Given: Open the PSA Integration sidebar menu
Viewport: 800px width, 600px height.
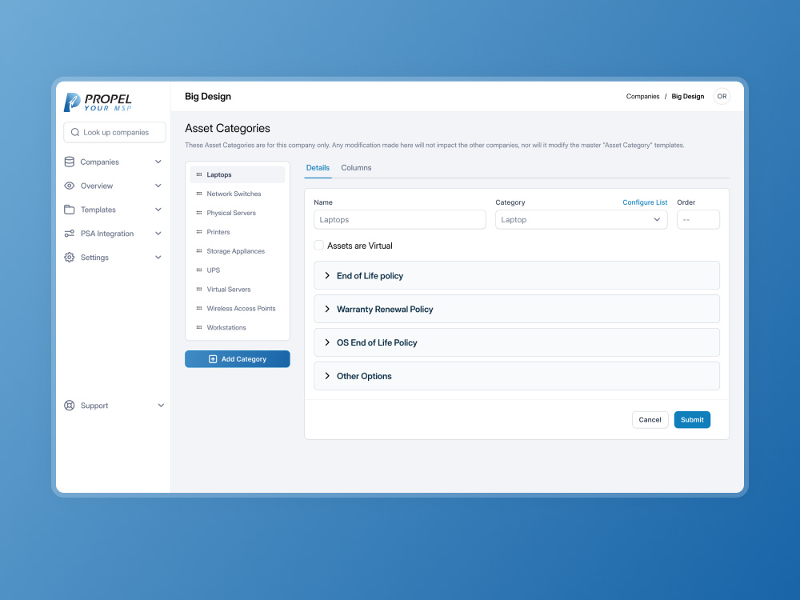Looking at the screenshot, I should click(x=114, y=234).
